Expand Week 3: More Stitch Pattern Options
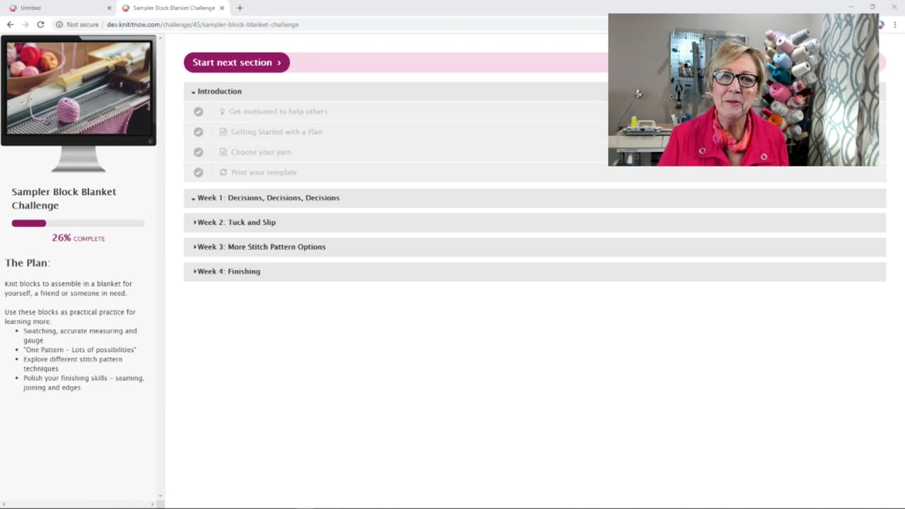 pos(535,247)
